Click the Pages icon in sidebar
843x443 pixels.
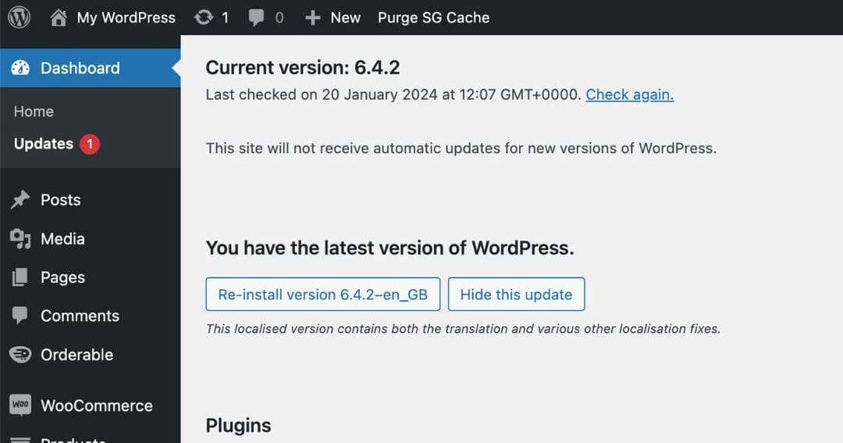(20, 277)
